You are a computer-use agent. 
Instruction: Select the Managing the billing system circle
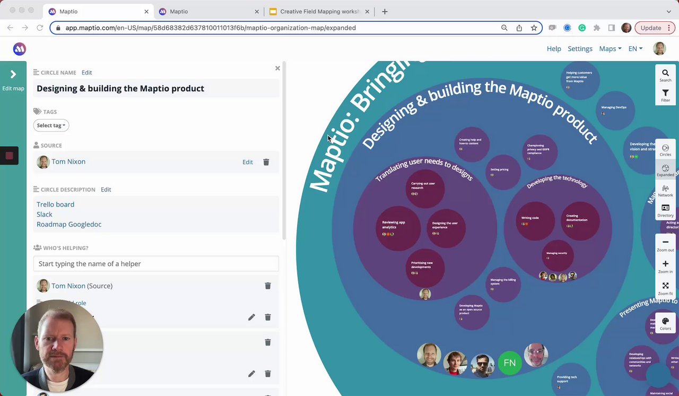(503, 284)
